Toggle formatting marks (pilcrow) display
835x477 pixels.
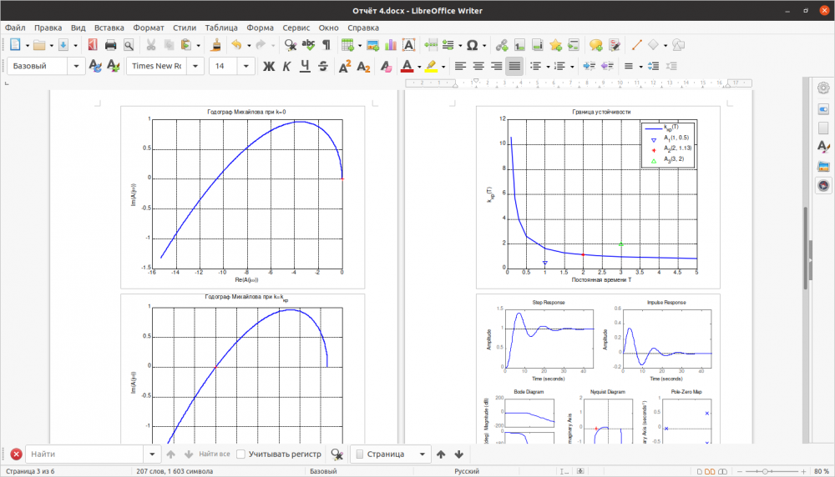pyautogui.click(x=326, y=45)
